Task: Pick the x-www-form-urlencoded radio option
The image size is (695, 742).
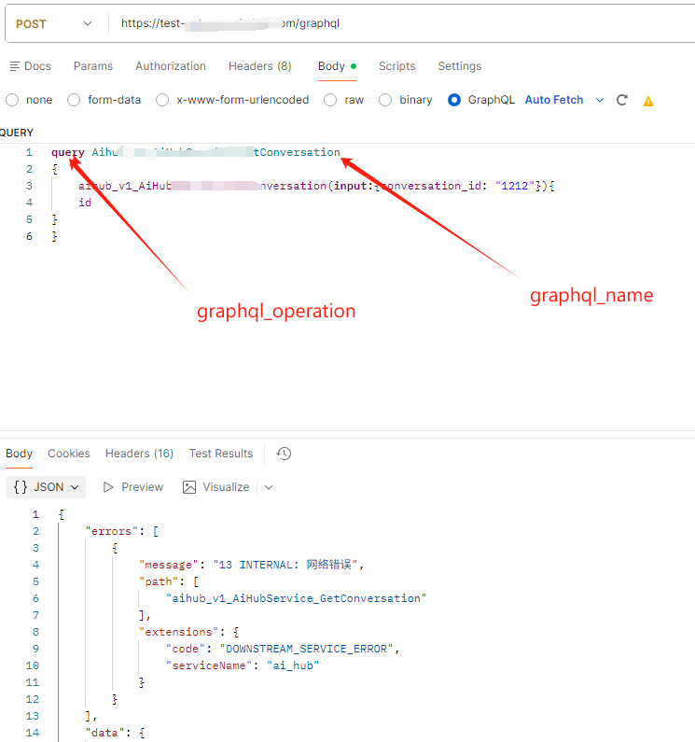Action: pos(162,100)
